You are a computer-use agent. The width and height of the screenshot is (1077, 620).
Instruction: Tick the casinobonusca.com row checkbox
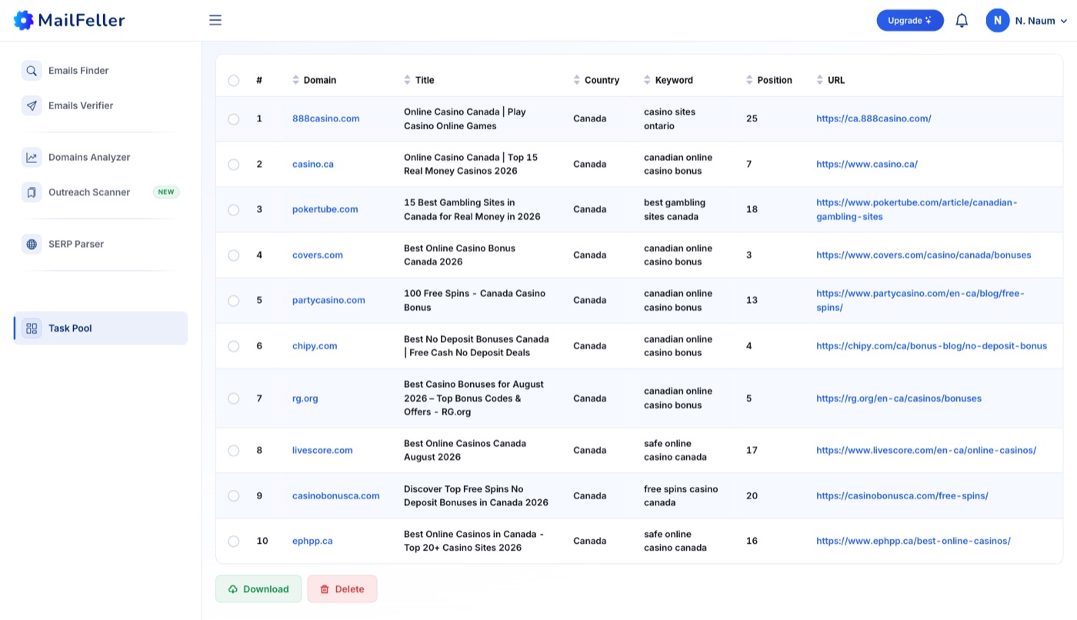(x=234, y=496)
